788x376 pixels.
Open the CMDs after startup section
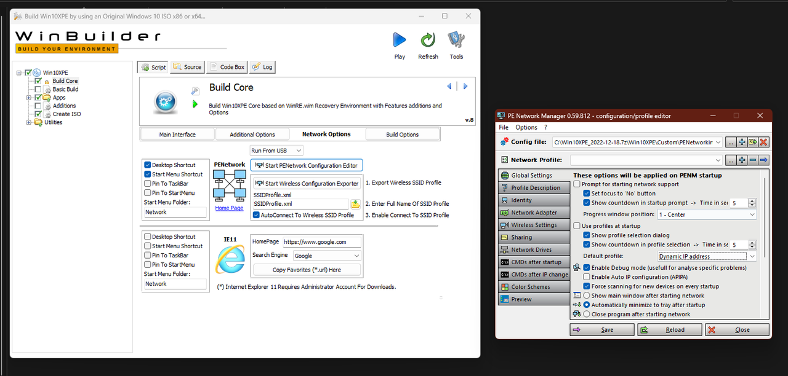pos(534,262)
